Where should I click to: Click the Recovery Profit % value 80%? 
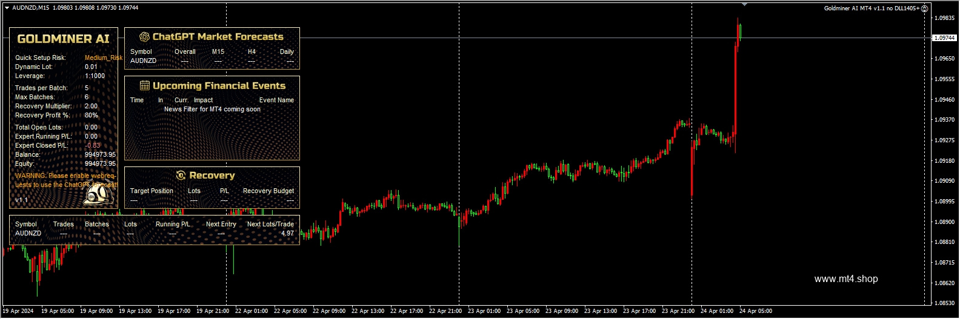(92, 116)
